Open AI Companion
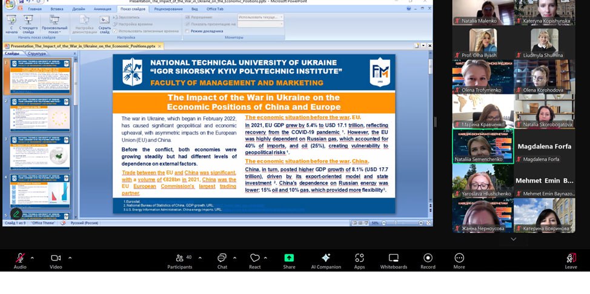 click(326, 261)
